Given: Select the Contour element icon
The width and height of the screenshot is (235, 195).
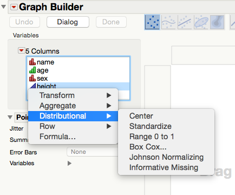Looking at the screenshot, I should tap(217, 22).
